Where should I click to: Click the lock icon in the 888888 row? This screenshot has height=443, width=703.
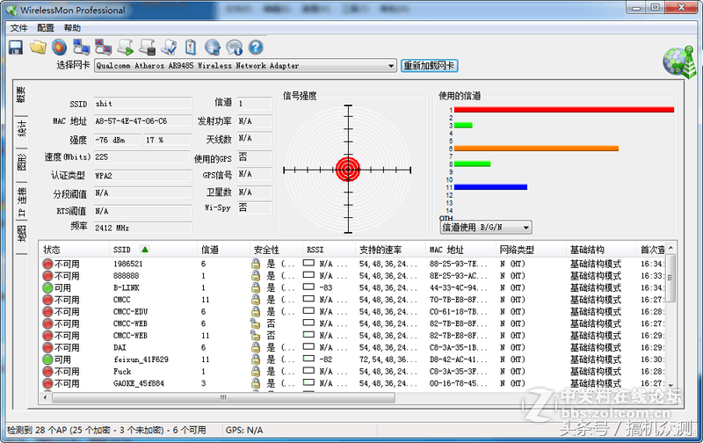click(256, 276)
